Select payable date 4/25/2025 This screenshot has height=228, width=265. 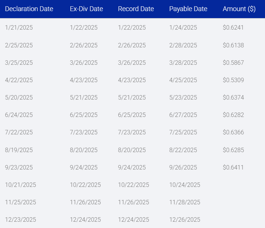click(x=183, y=80)
